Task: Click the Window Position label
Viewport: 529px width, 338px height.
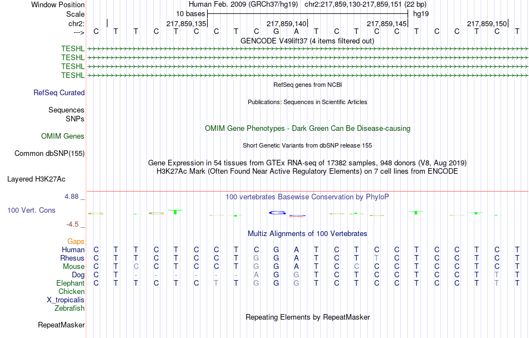Action: pos(58,4)
